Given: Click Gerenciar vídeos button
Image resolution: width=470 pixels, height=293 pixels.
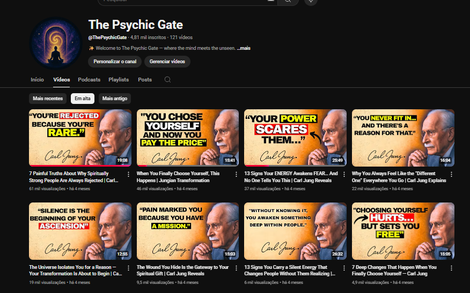Looking at the screenshot, I should [167, 62].
